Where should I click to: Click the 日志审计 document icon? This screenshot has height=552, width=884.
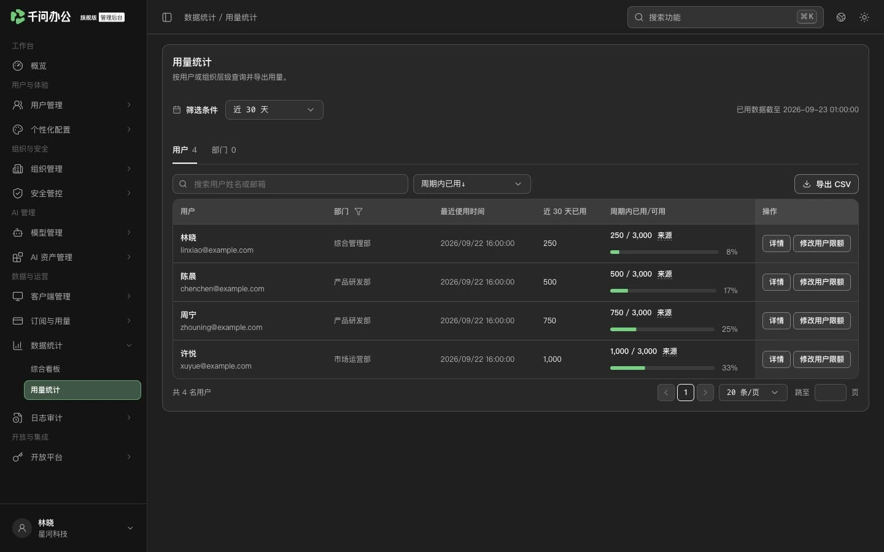click(x=18, y=418)
